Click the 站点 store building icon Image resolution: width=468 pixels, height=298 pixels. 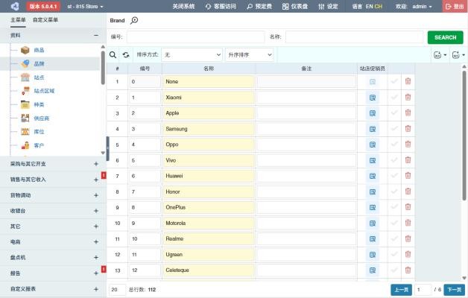click(25, 77)
